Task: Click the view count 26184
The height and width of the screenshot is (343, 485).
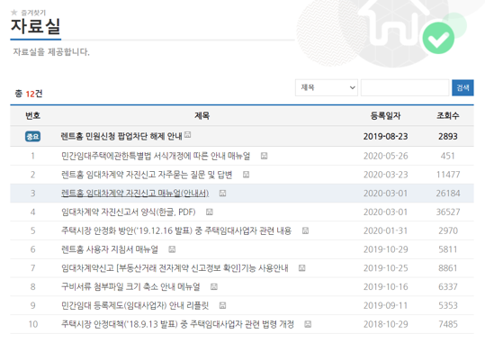Action: 448,194
